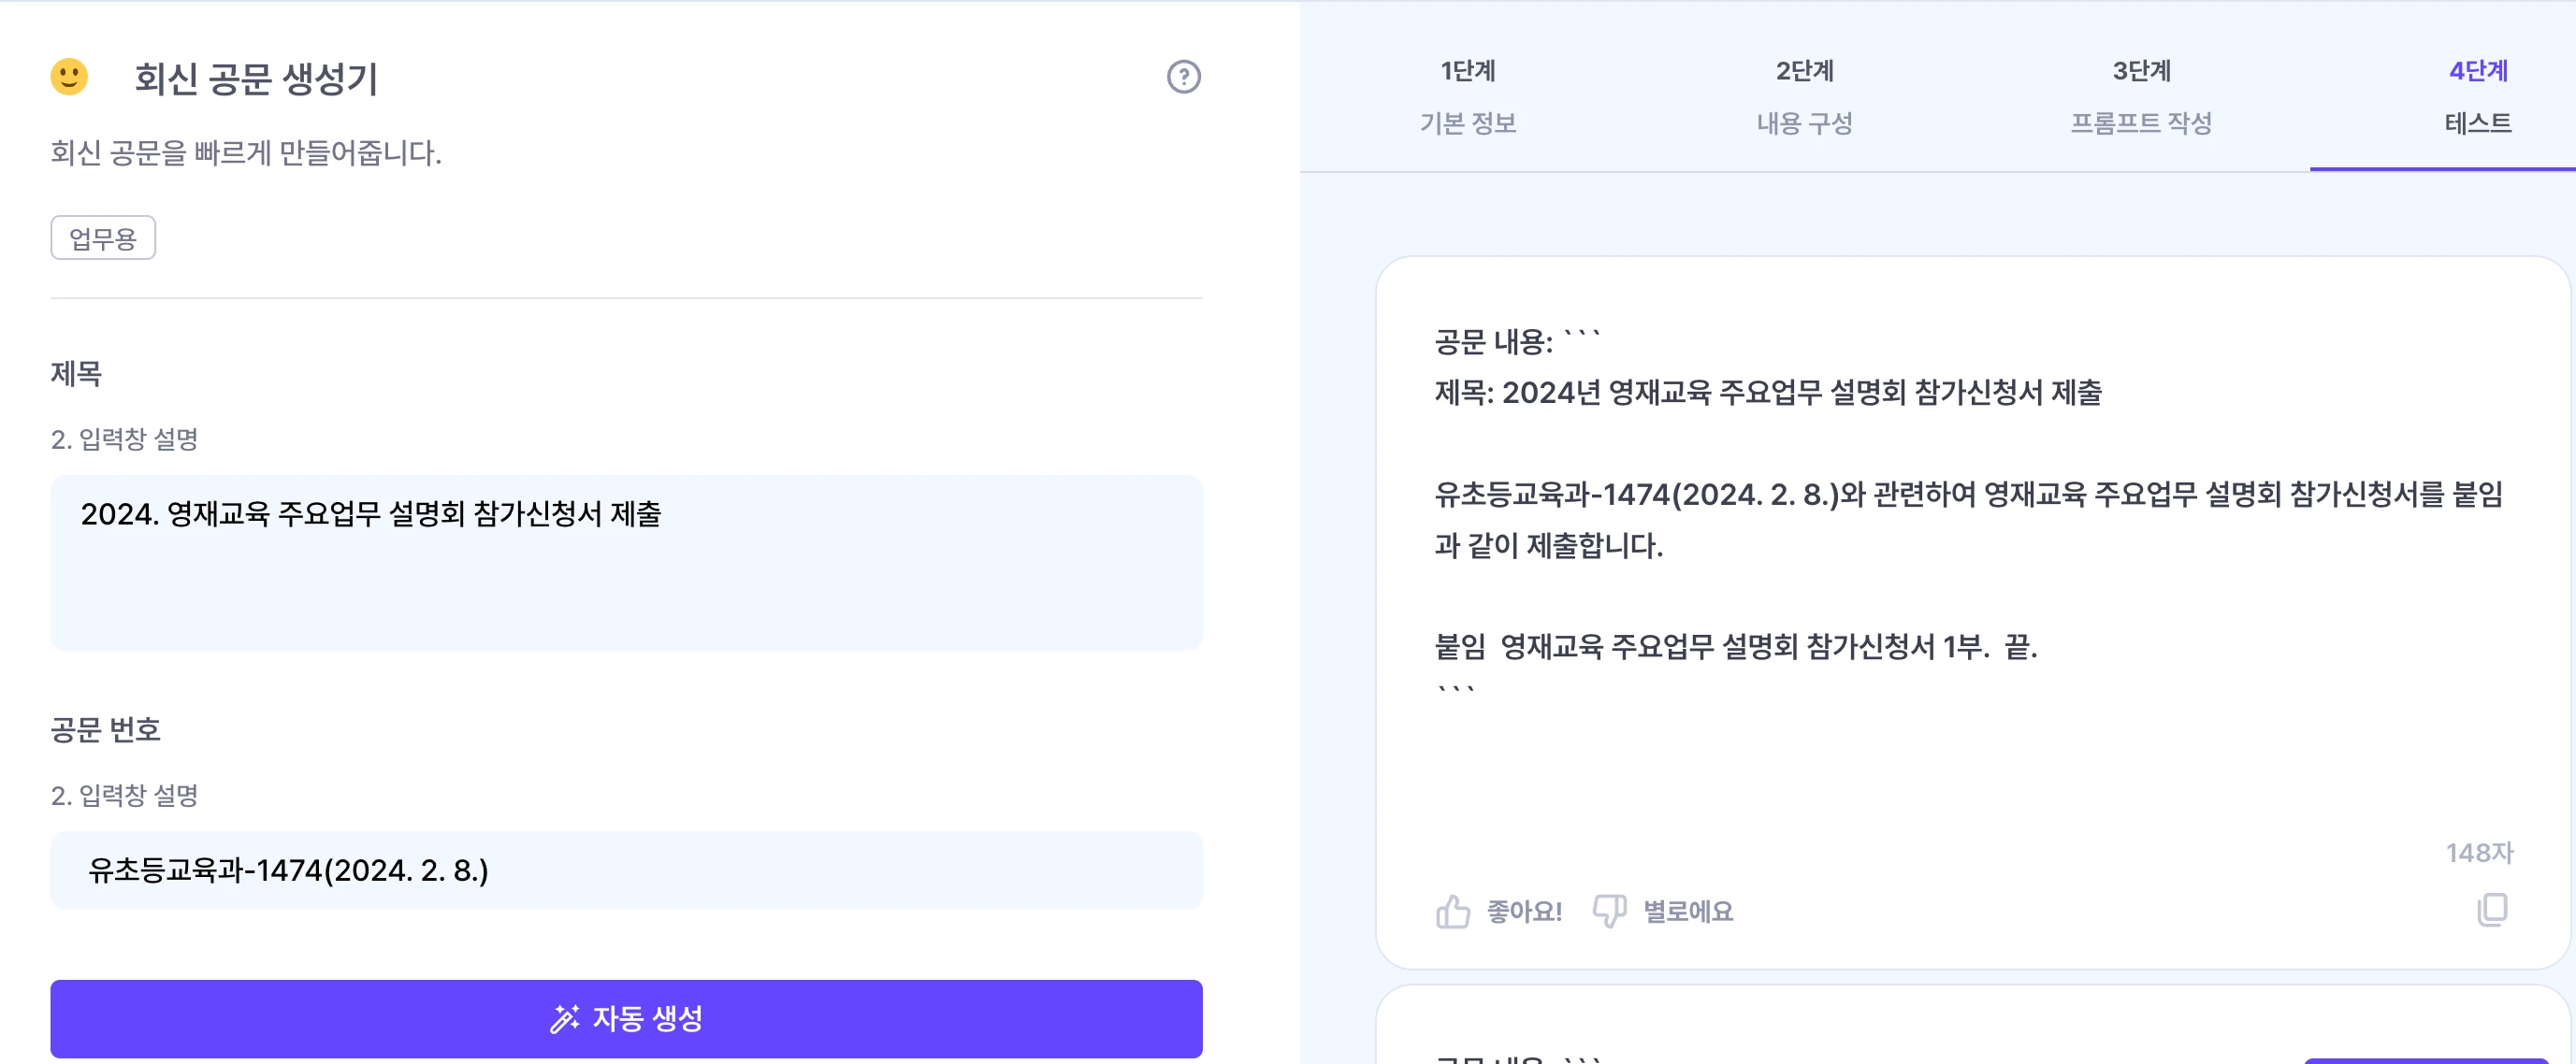Click the 업무용 tag
Image resolution: width=2576 pixels, height=1064 pixels.
pyautogui.click(x=103, y=238)
